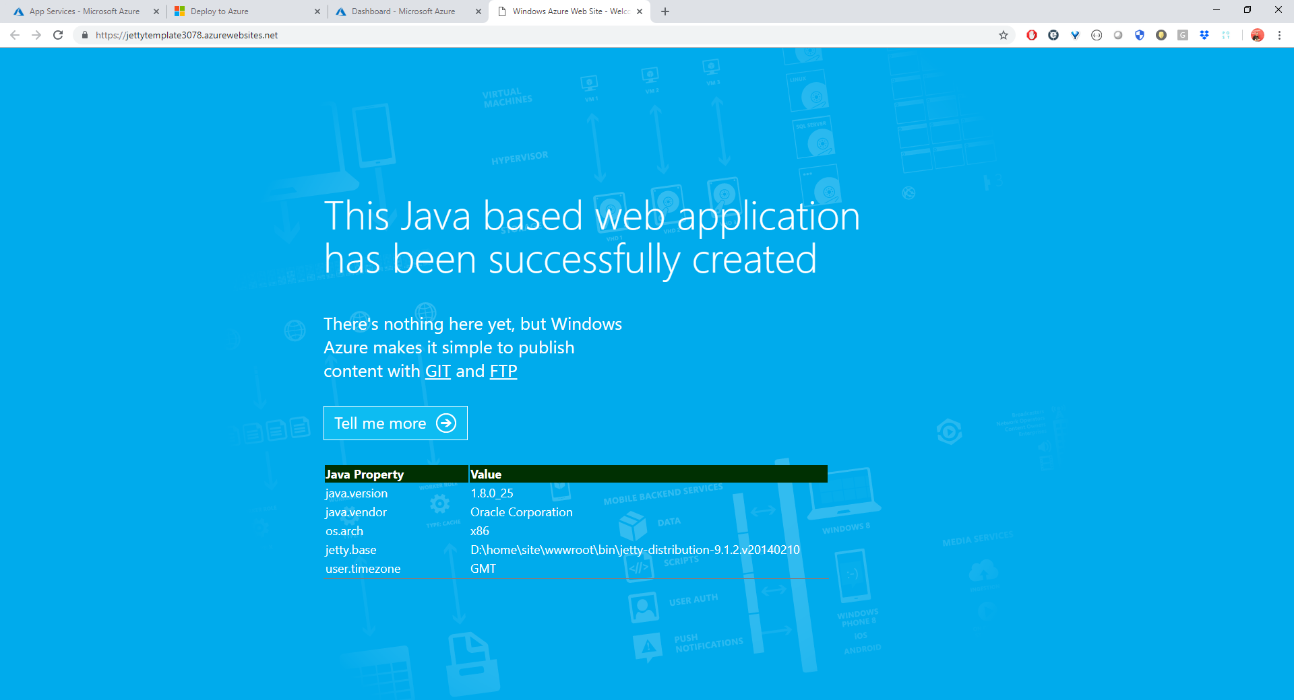The image size is (1294, 700).
Task: Close the Windows Azure Web Site tab
Action: coord(640,11)
